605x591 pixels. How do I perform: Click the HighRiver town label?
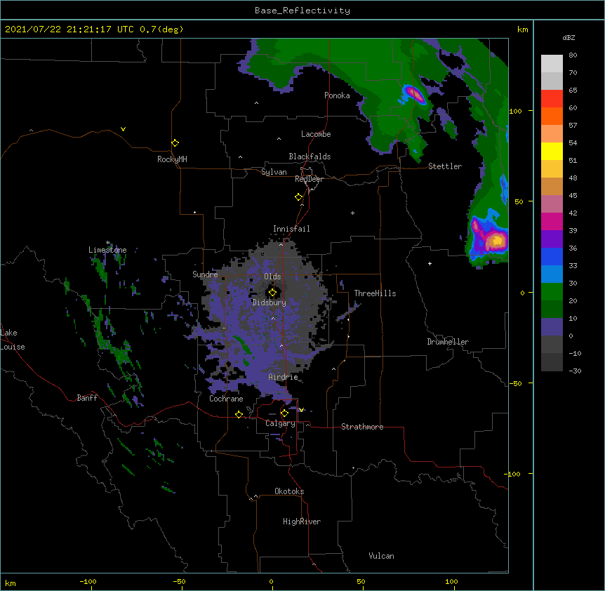point(302,522)
